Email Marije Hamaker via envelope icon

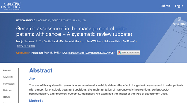(x=40, y=41)
